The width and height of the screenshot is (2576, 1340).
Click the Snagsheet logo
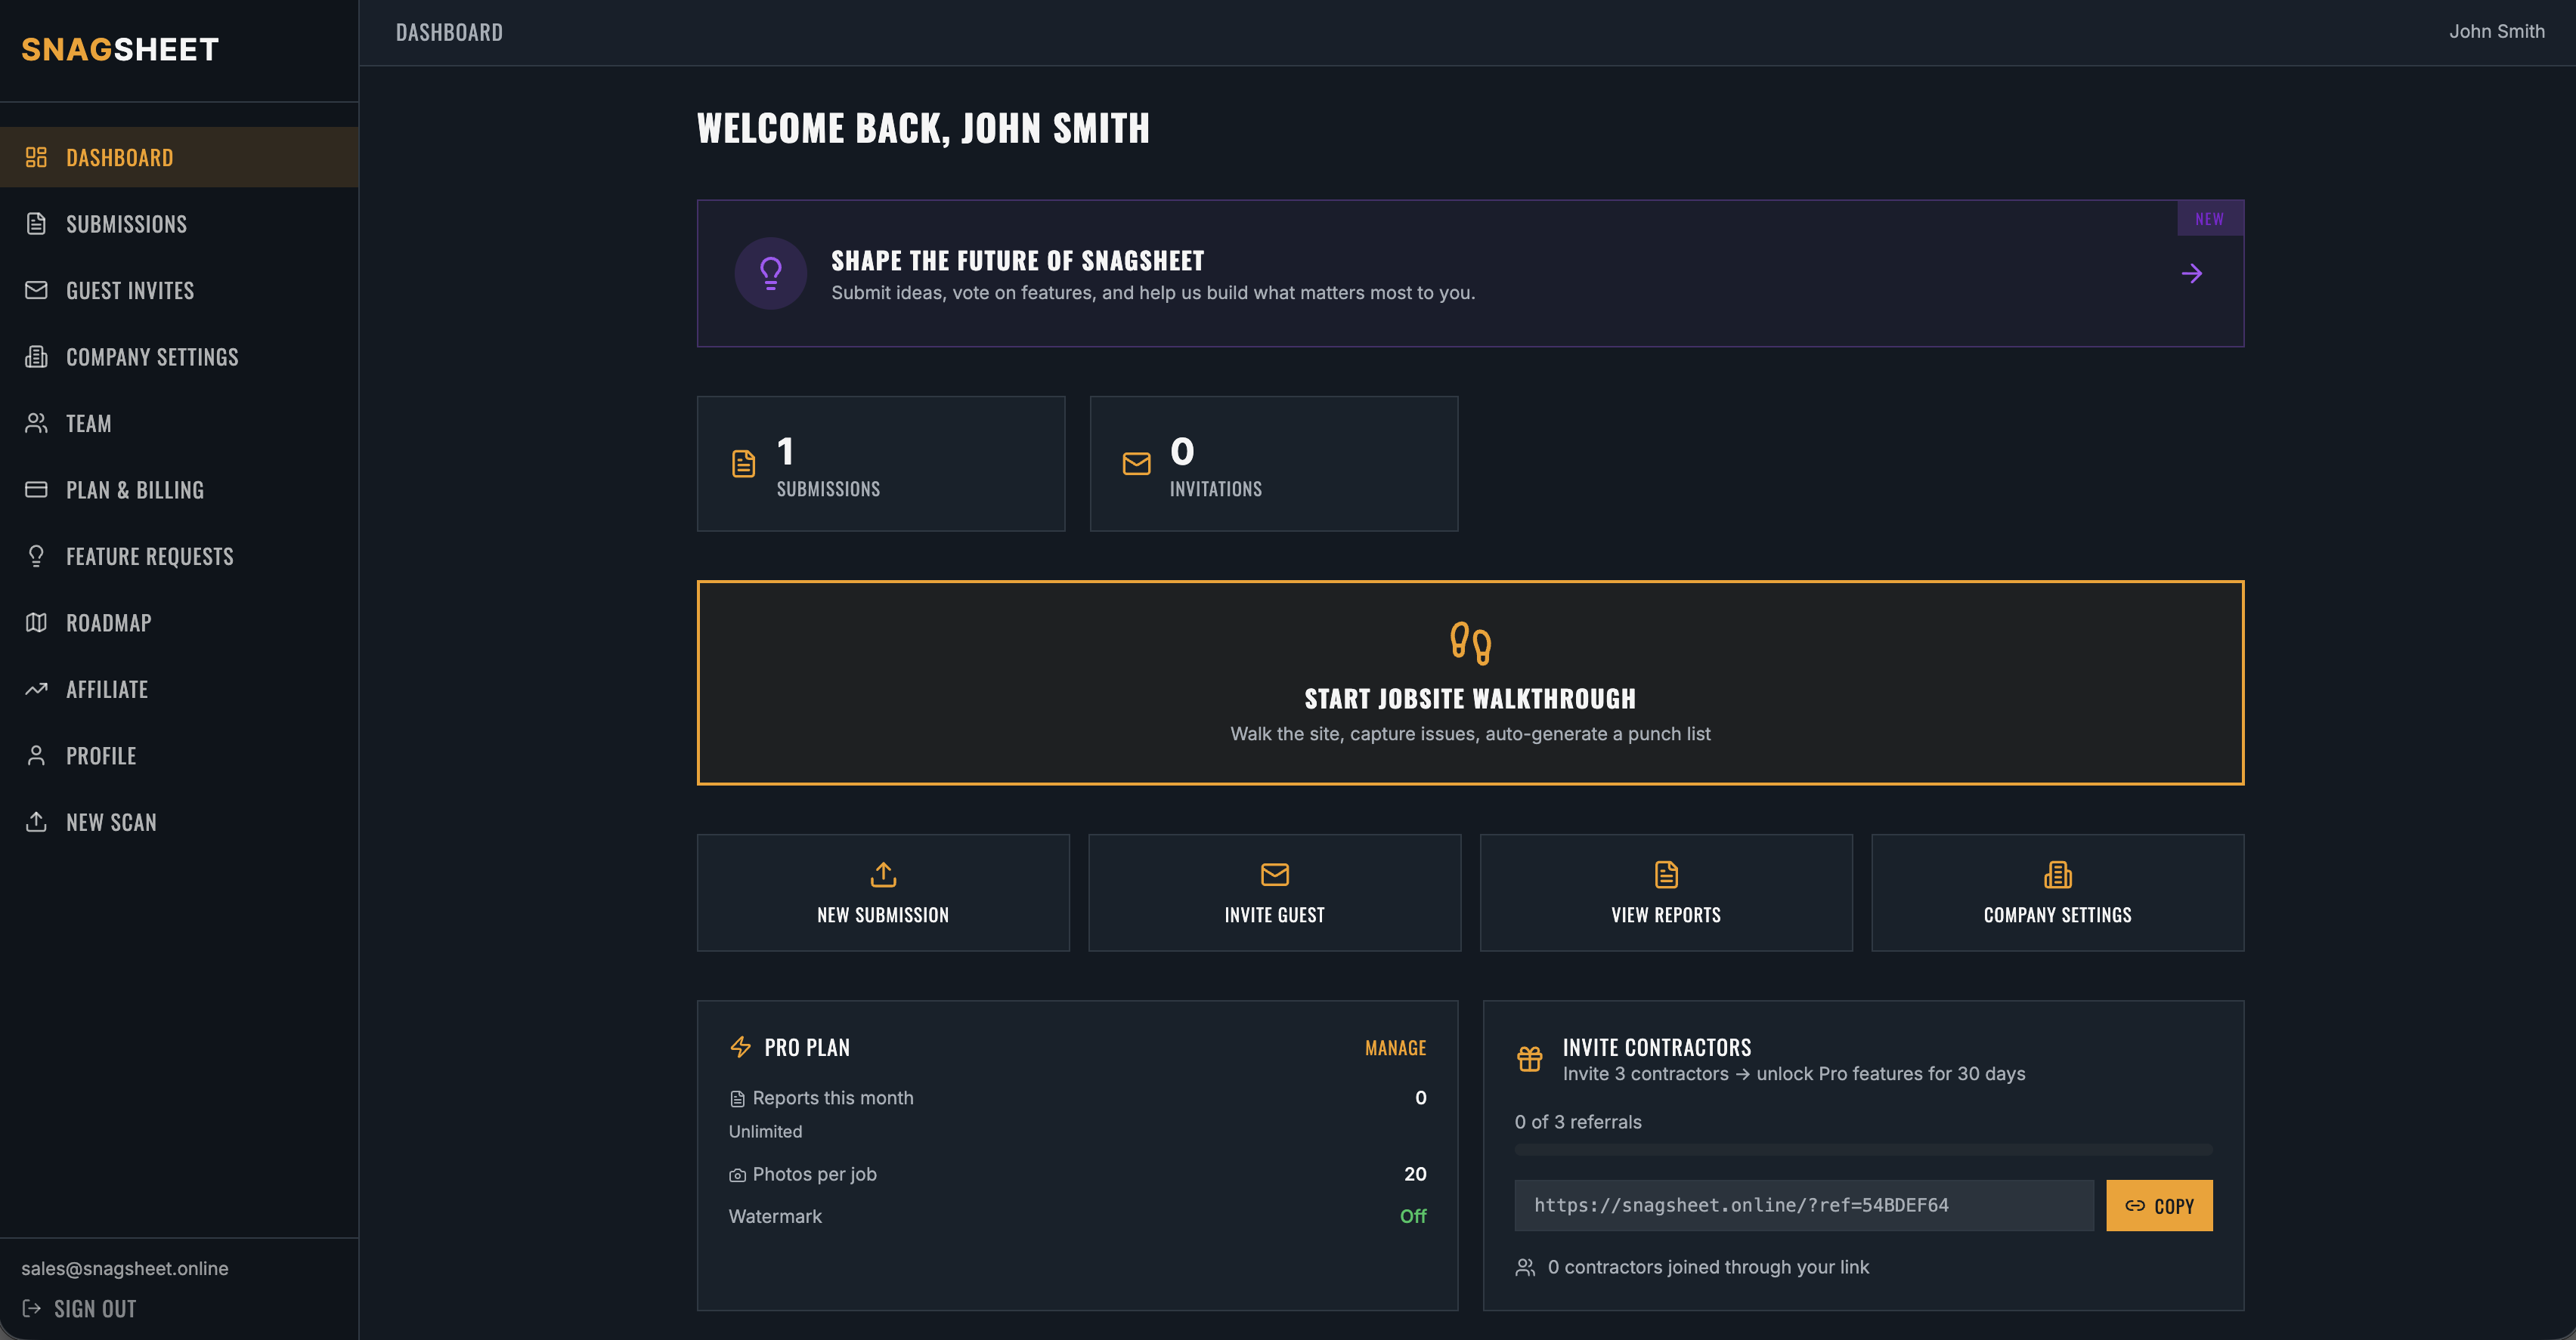click(x=120, y=49)
